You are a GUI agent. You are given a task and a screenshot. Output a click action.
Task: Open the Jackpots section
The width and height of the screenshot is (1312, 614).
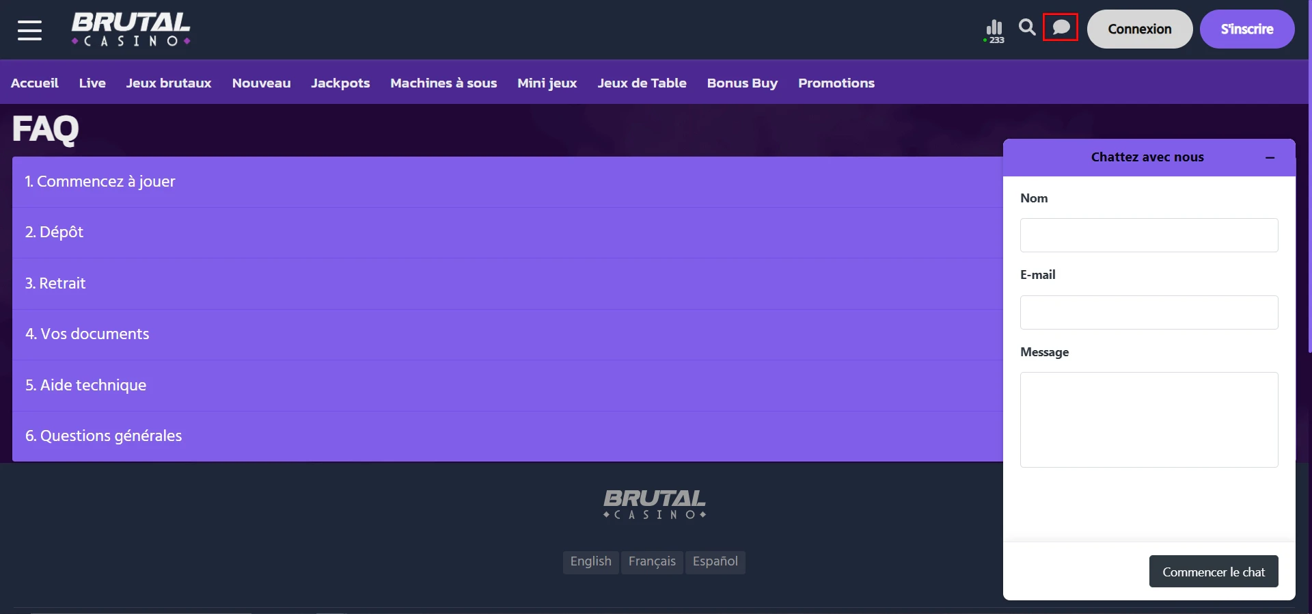(x=340, y=83)
